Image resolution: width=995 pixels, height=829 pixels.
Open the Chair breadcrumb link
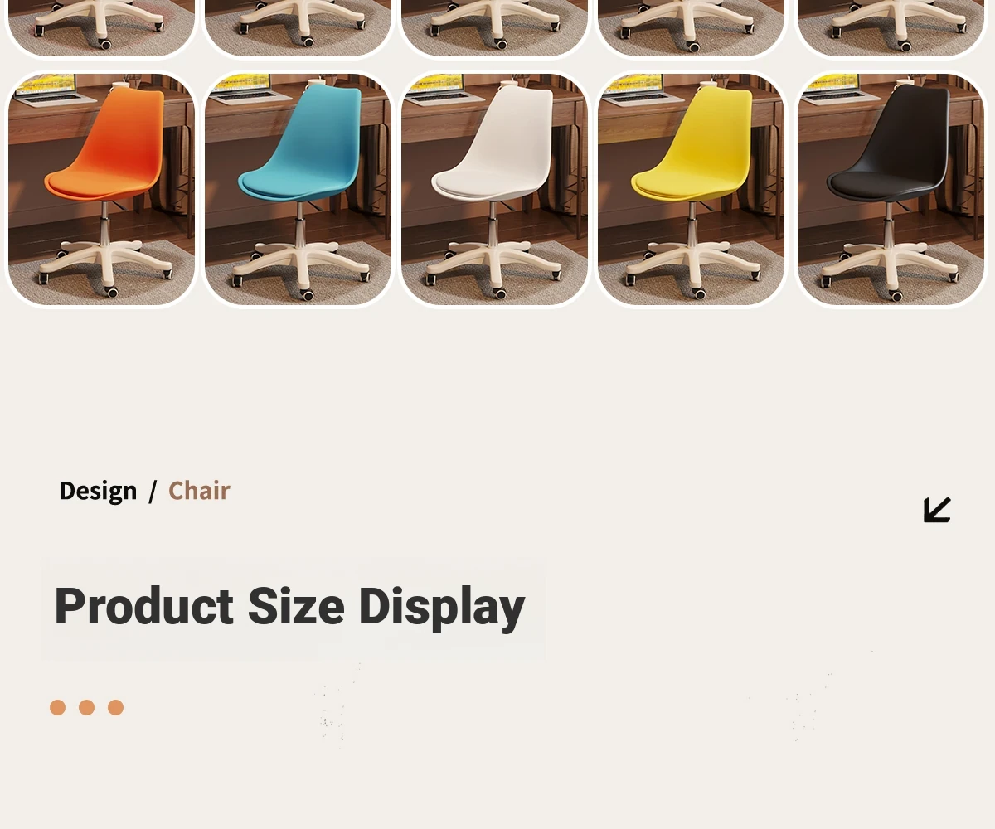tap(199, 491)
